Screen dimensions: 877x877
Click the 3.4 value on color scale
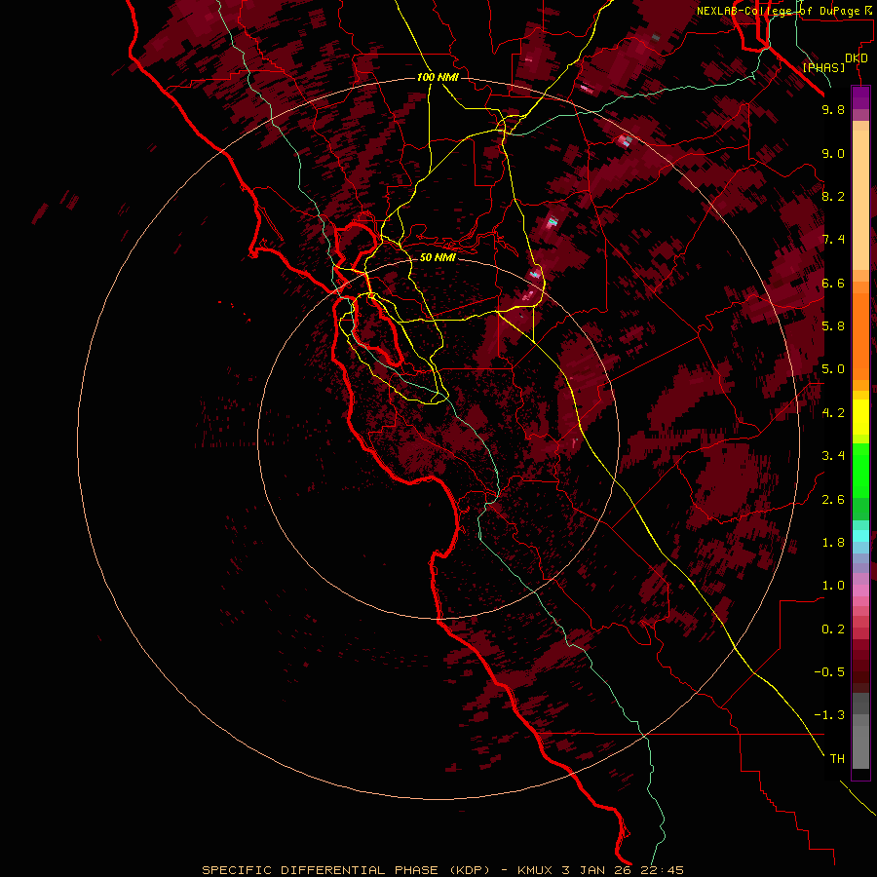tap(833, 456)
